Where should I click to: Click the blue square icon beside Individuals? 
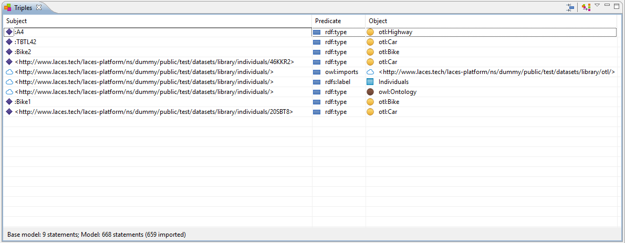[370, 82]
